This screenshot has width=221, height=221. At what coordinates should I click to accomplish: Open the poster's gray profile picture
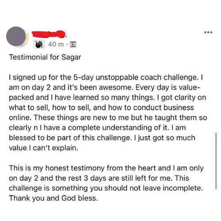(x=16, y=36)
